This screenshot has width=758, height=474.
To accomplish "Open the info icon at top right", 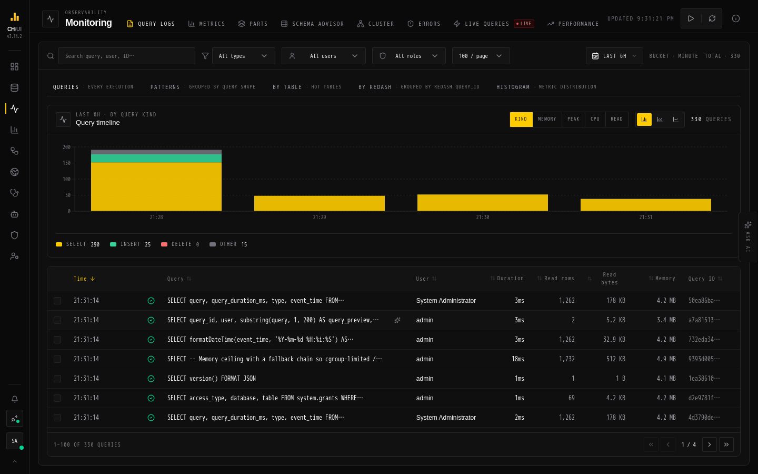I will [736, 18].
